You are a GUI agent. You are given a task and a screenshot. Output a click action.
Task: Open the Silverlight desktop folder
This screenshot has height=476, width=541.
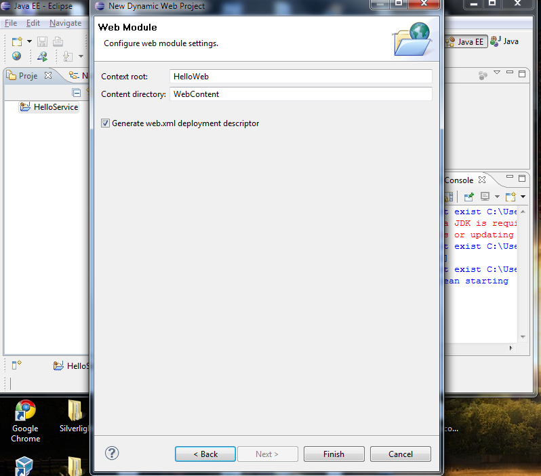point(74,416)
